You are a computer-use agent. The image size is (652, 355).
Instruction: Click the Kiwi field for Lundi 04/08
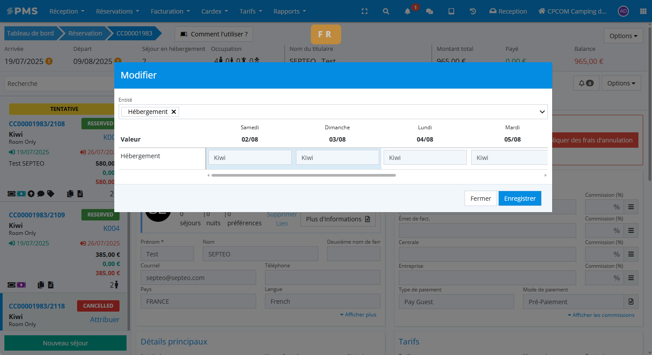pyautogui.click(x=425, y=158)
